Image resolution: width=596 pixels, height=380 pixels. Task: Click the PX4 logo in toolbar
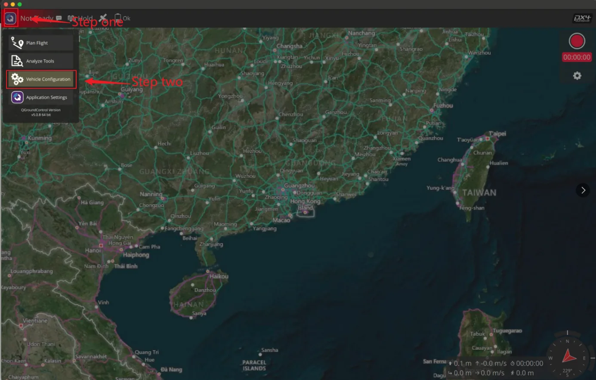point(582,19)
